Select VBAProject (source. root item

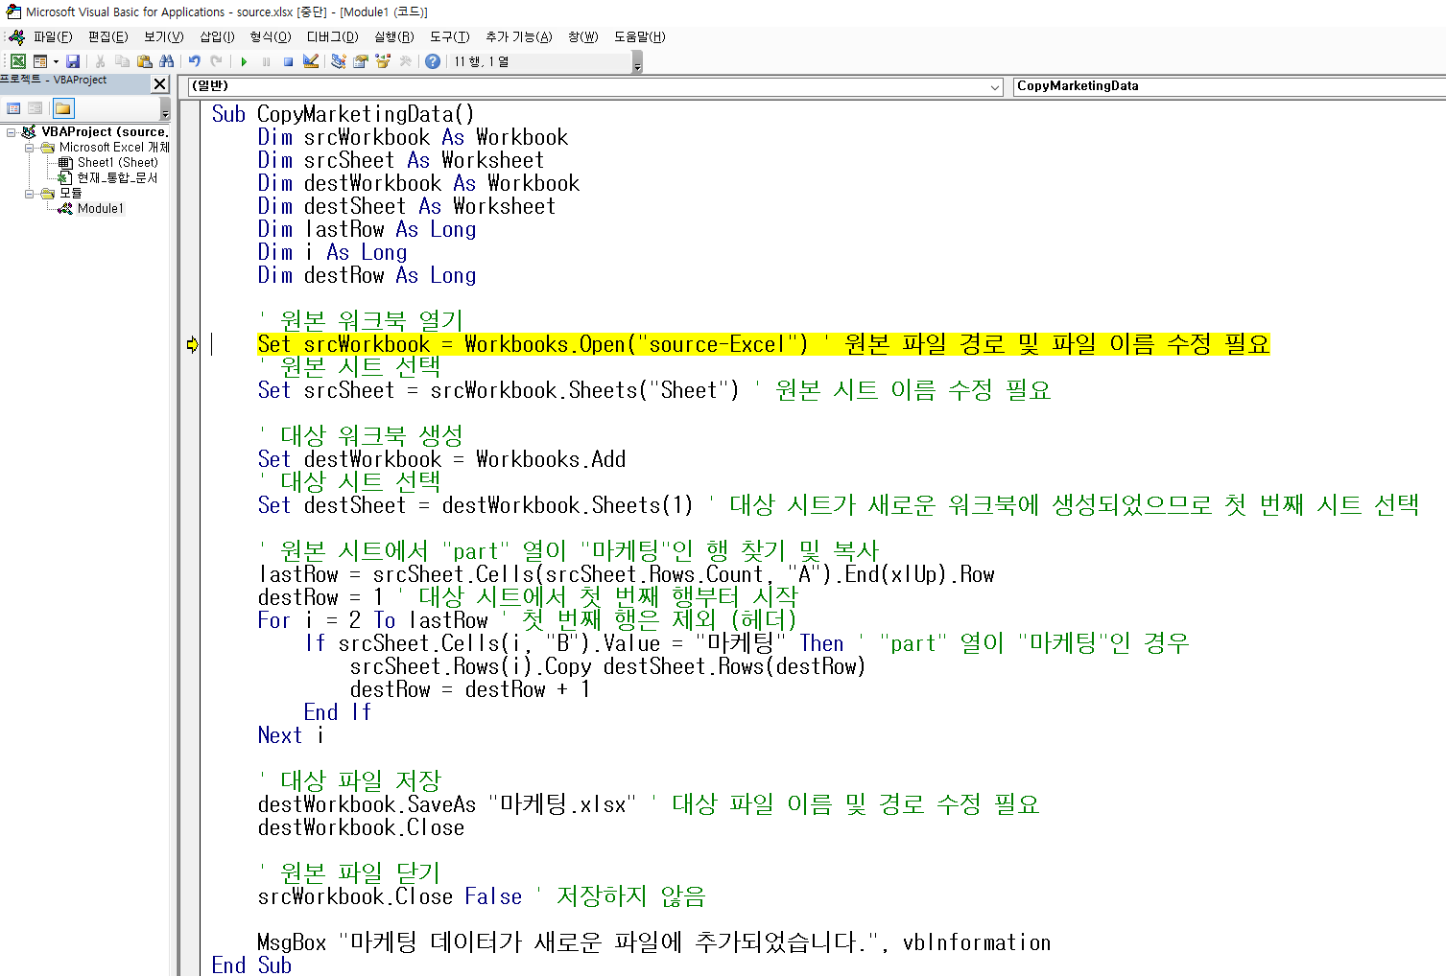pos(105,132)
